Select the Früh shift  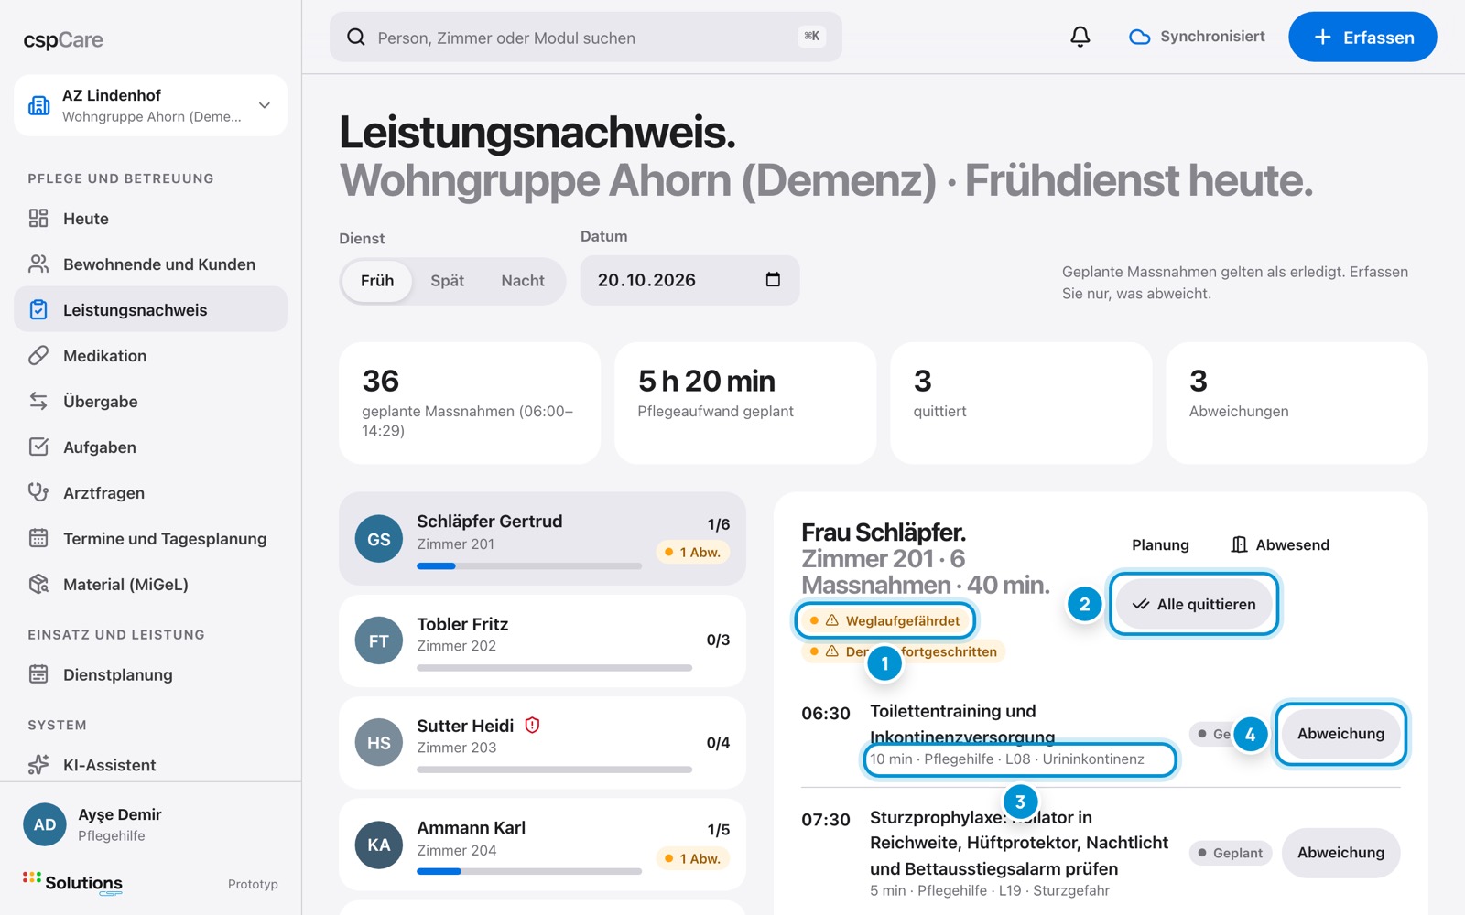click(377, 281)
